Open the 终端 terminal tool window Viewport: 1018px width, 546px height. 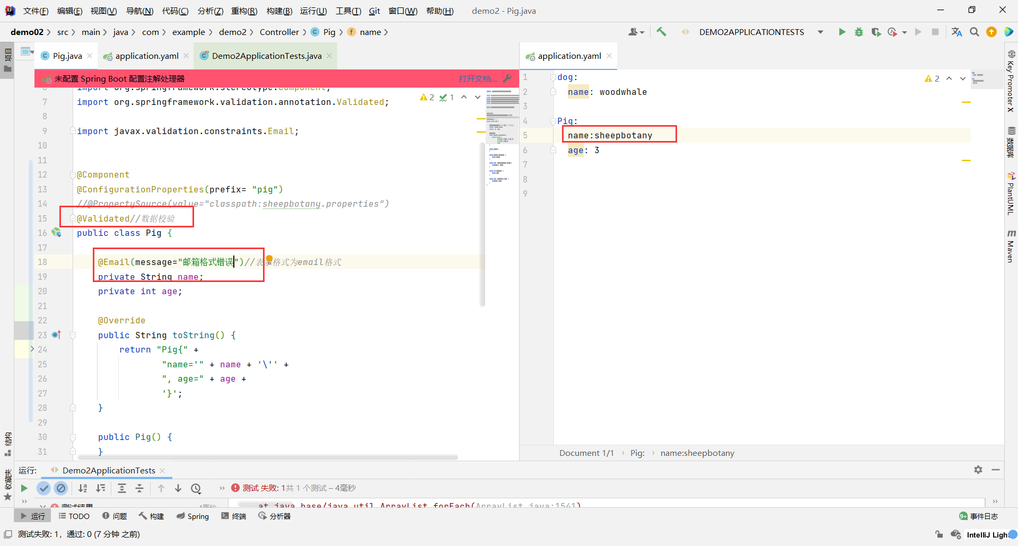234,516
